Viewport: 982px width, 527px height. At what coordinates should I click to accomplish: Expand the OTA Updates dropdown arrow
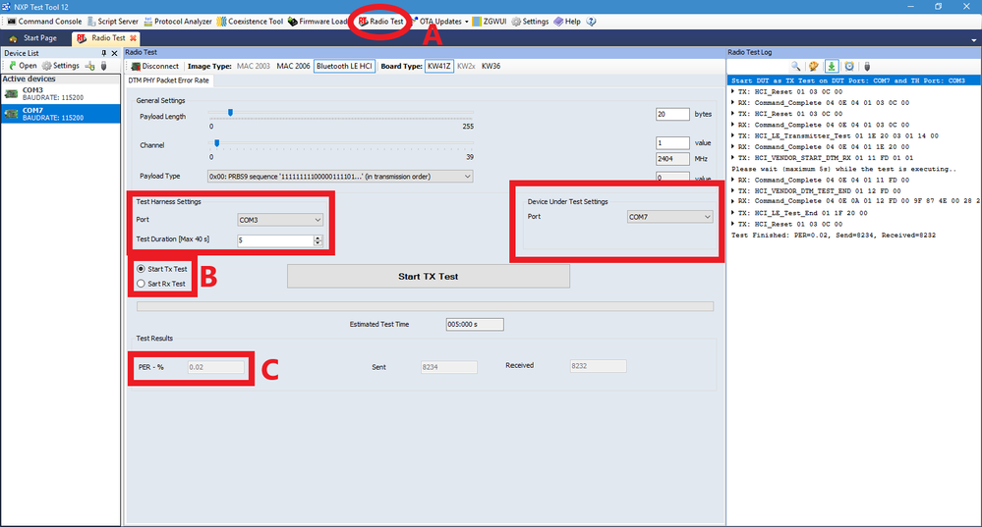coord(467,22)
